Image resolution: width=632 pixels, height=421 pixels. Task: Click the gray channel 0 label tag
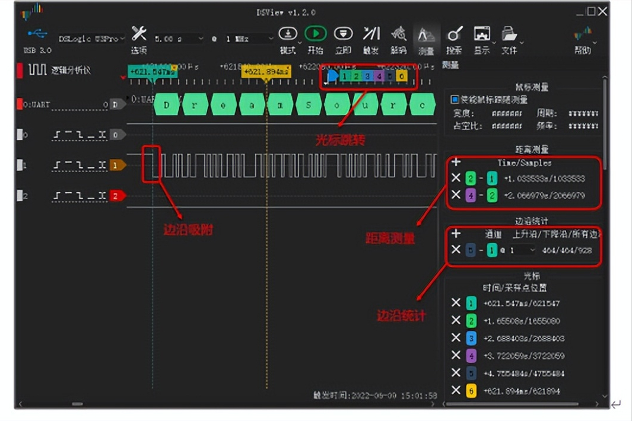click(x=117, y=135)
